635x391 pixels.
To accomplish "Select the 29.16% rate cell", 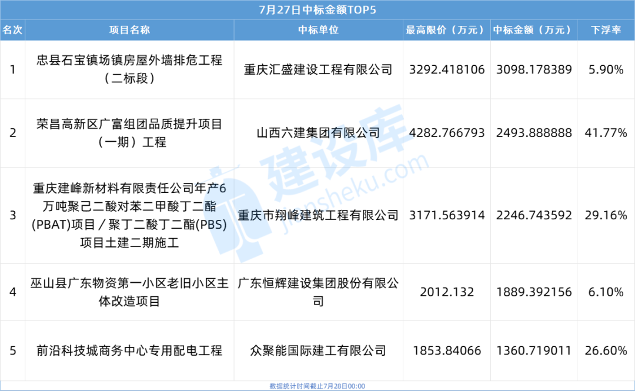I will pos(606,215).
